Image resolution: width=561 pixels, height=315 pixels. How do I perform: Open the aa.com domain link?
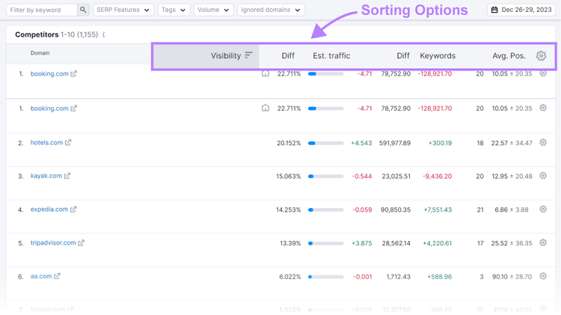pyautogui.click(x=41, y=276)
